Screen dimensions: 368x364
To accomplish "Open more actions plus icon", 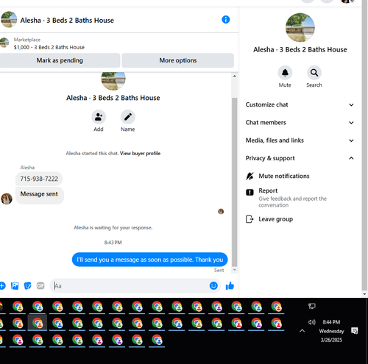I will pyautogui.click(x=2, y=285).
